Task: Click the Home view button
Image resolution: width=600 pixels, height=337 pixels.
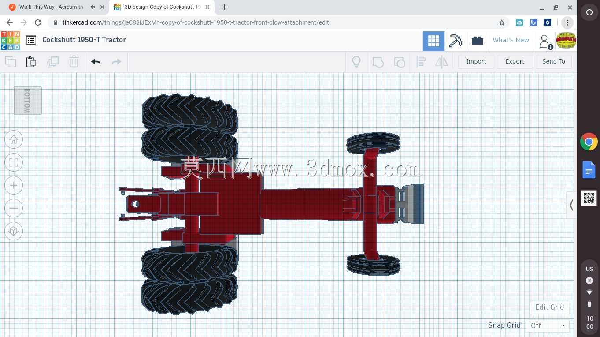Action: 14,140
